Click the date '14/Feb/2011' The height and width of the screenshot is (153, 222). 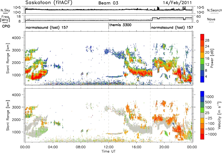point(177,3)
